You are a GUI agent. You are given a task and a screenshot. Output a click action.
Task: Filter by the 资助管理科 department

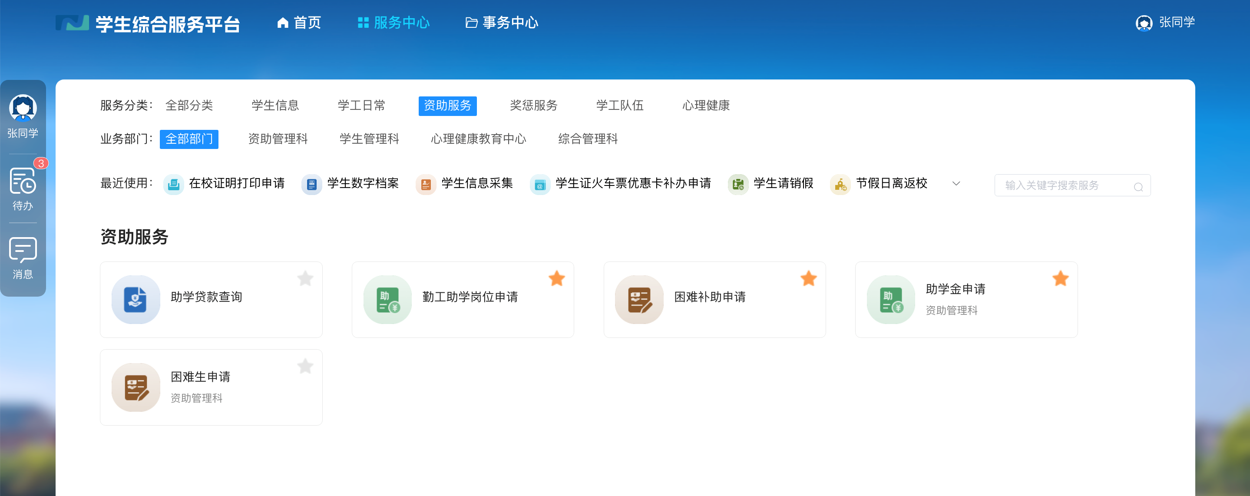click(x=278, y=139)
